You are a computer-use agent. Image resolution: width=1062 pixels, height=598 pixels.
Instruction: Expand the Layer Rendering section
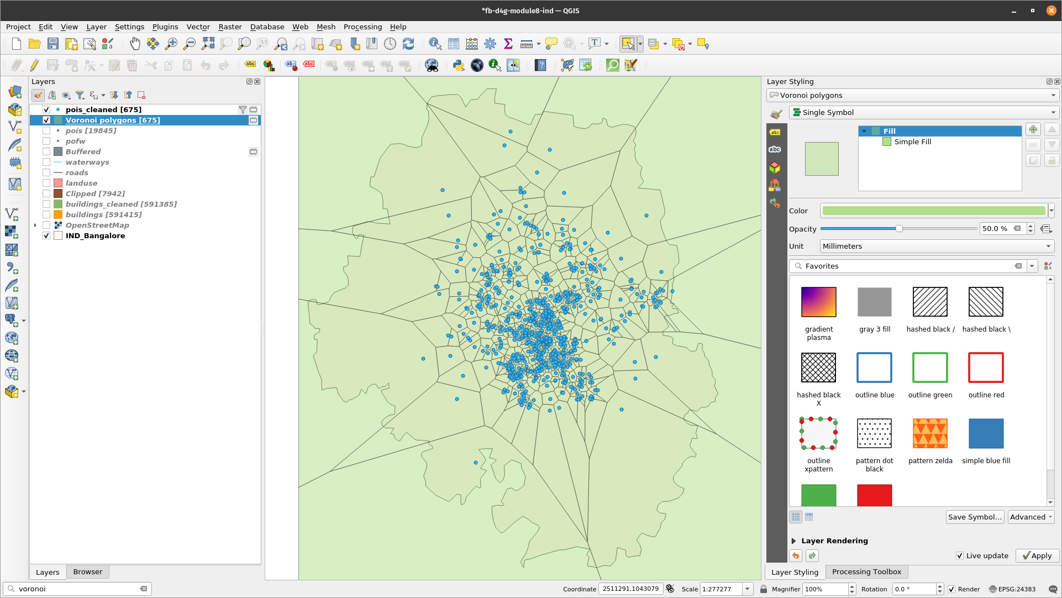(x=793, y=541)
